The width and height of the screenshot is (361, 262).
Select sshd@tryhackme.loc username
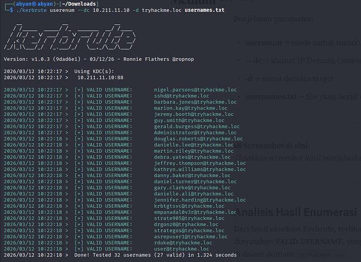point(182,96)
